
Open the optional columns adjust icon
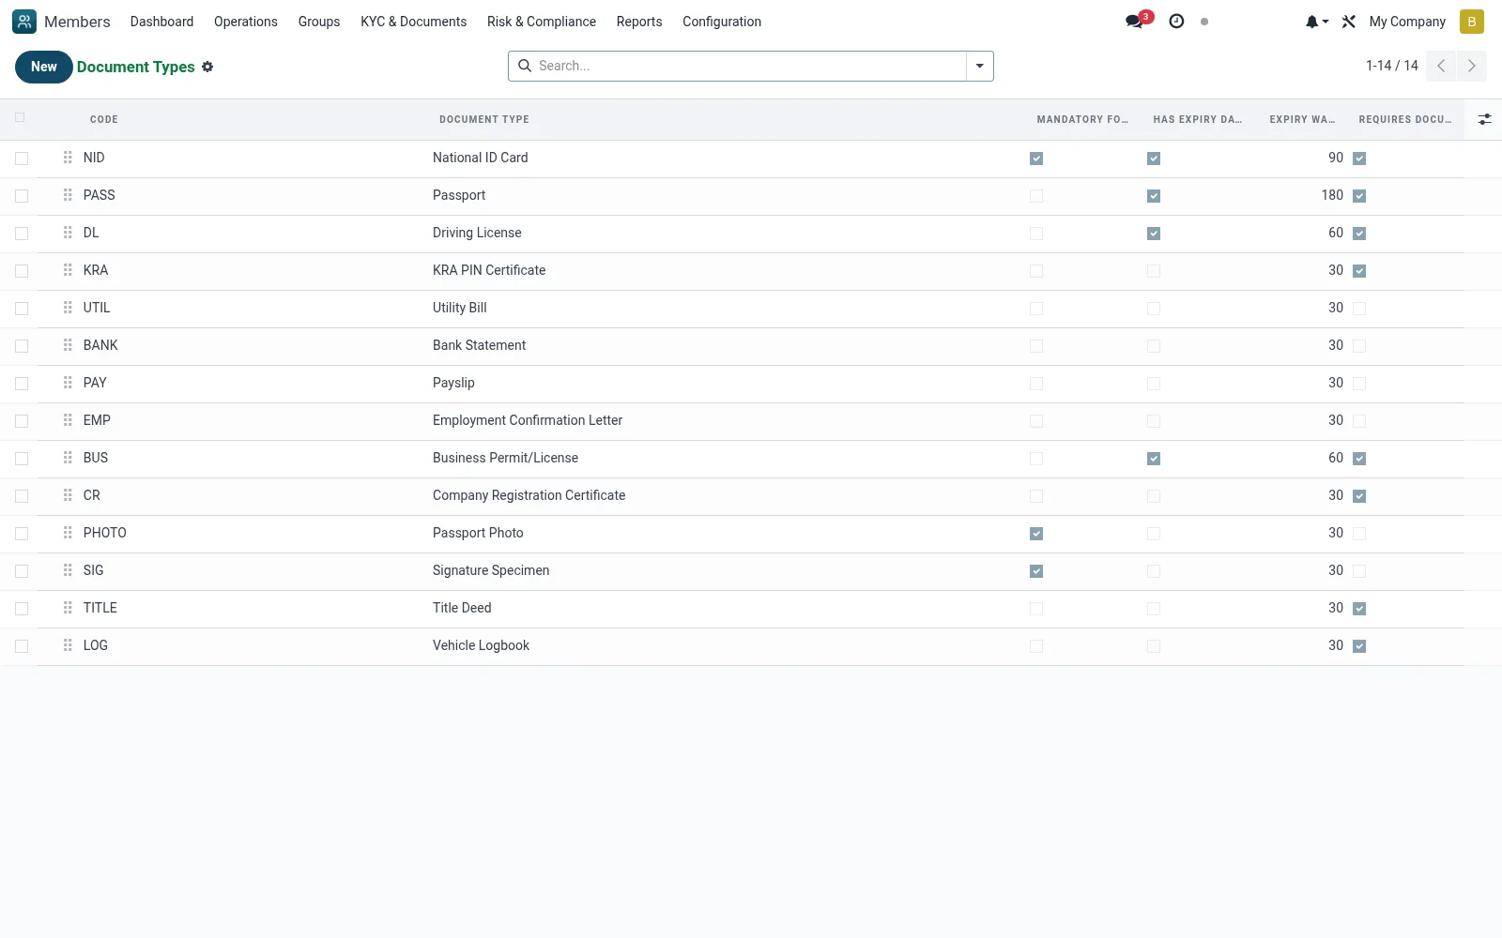pos(1484,119)
